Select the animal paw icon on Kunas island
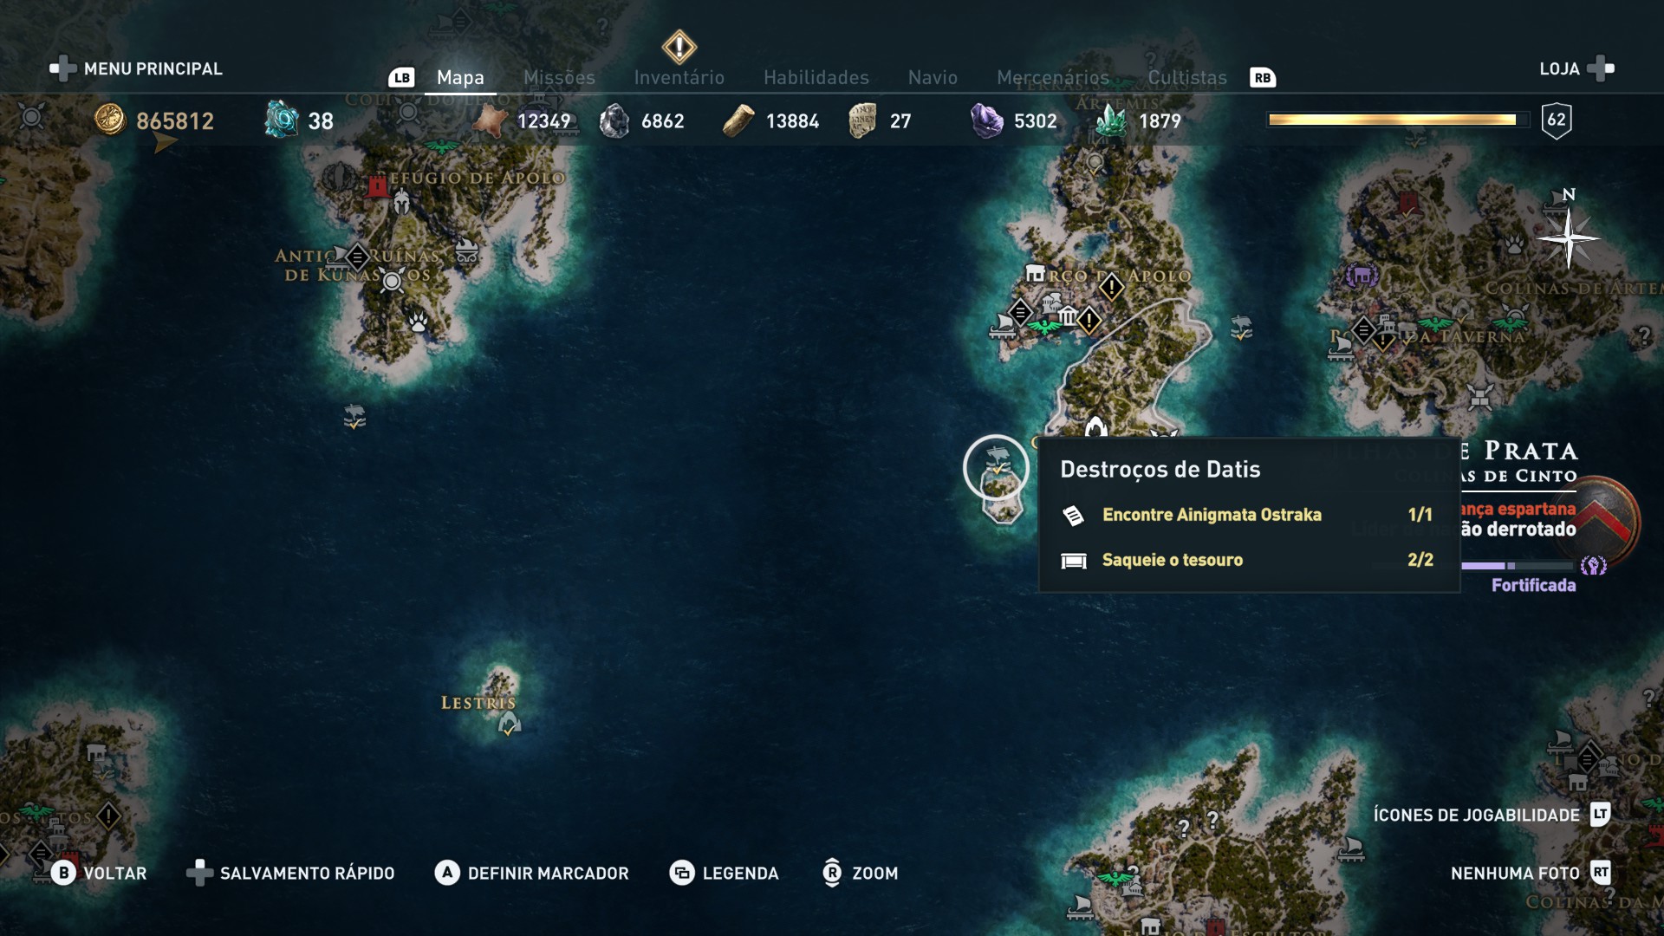Screen dimensions: 1664x936 point(419,322)
